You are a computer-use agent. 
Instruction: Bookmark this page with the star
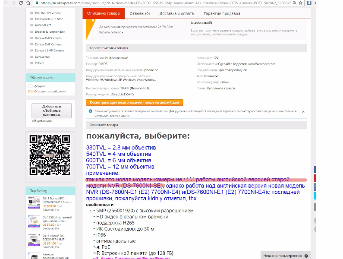[301, 3]
